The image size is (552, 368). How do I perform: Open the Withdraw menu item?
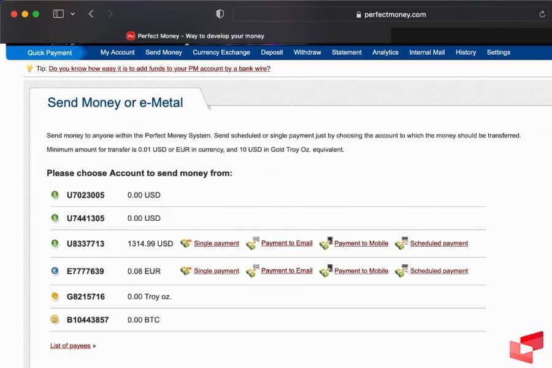tap(307, 52)
